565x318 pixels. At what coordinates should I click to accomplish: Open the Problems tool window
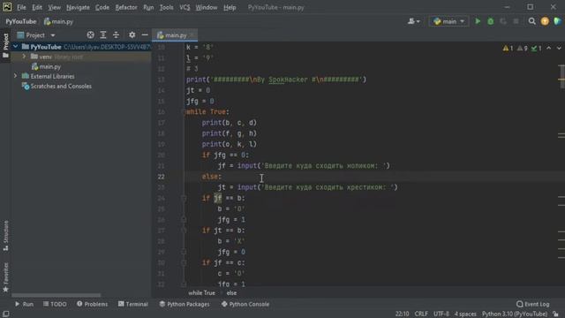pyautogui.click(x=92, y=304)
